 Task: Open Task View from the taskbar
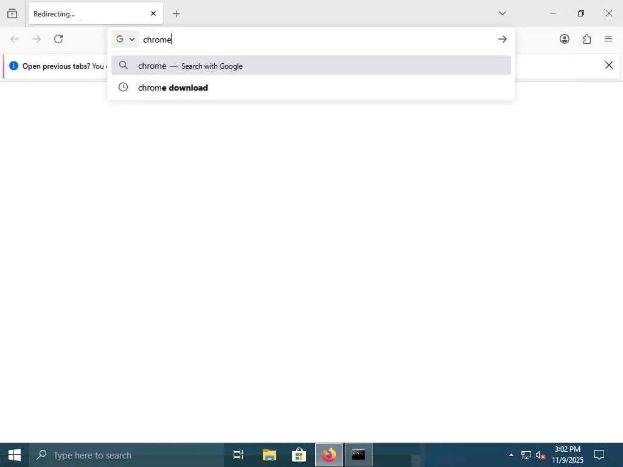[x=238, y=455]
